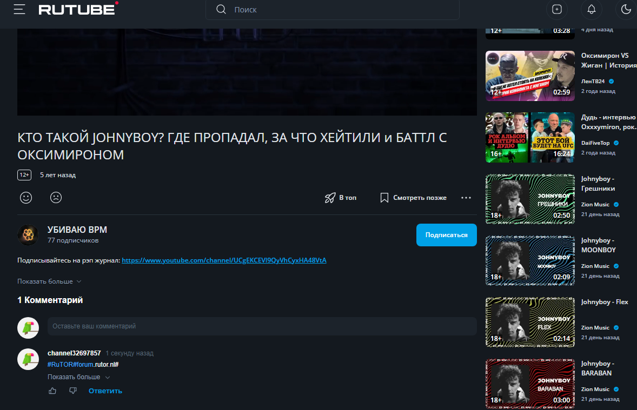The height and width of the screenshot is (410, 637).
Task: Open Оксимирон VS Жиган video title
Action: coord(608,61)
